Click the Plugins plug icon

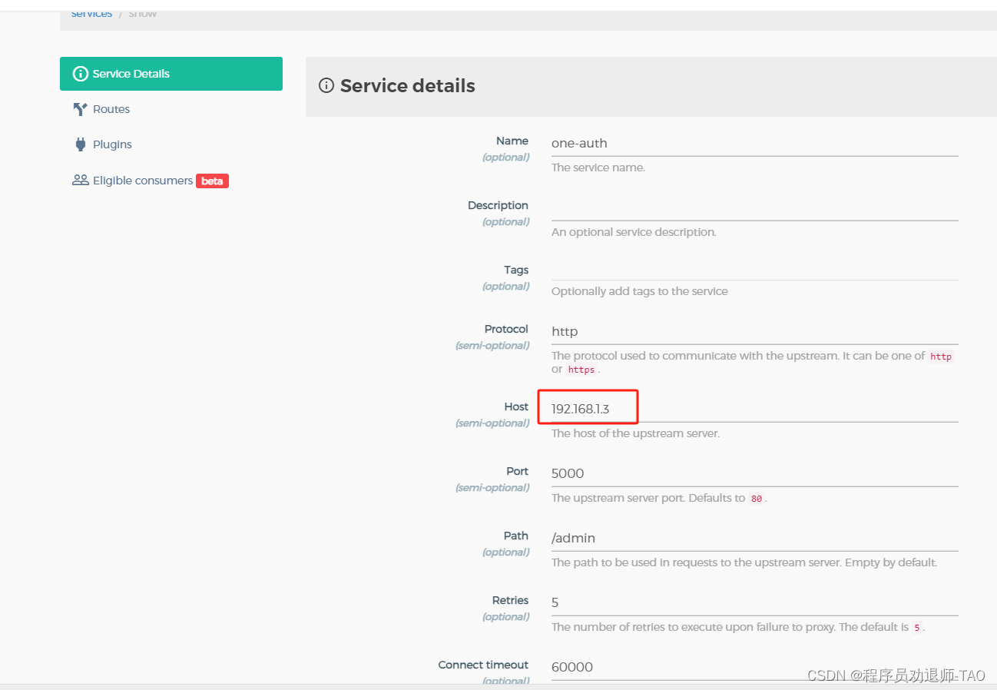tap(81, 144)
